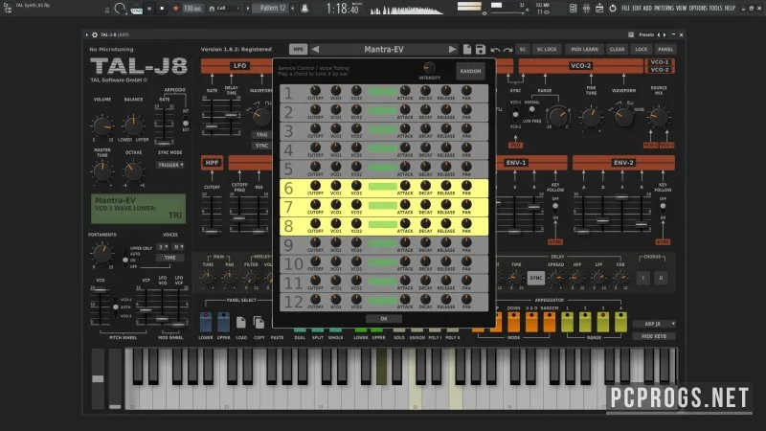The height and width of the screenshot is (431, 766).
Task: Click the INTENSITY knob in the dialog
Action: coord(429,68)
